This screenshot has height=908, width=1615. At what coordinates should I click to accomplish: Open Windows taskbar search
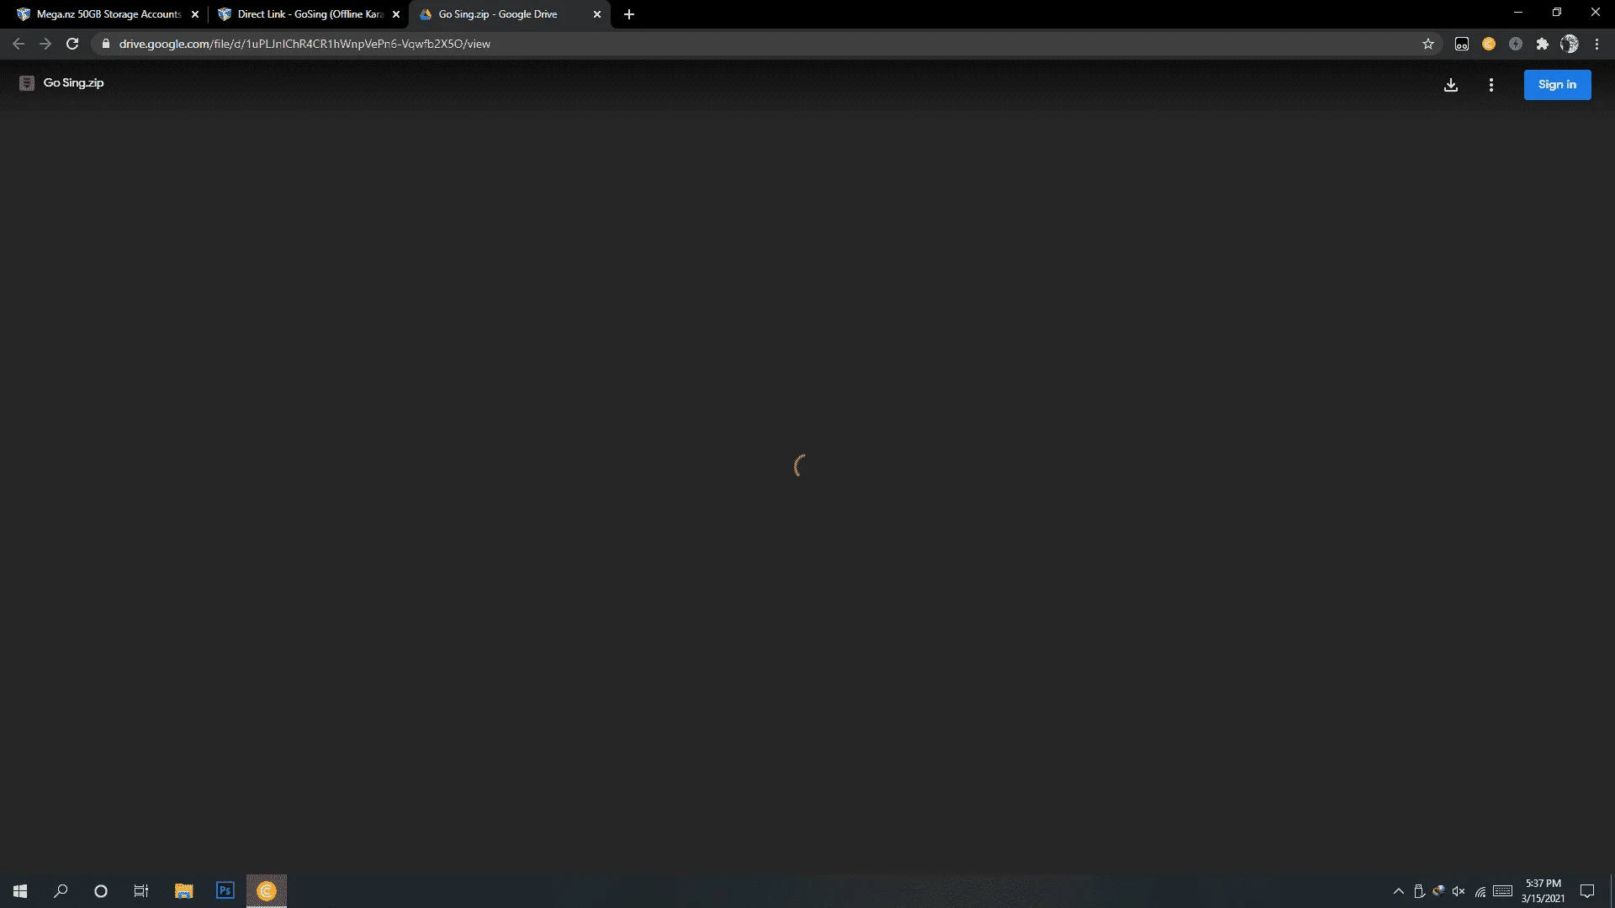pyautogui.click(x=61, y=891)
